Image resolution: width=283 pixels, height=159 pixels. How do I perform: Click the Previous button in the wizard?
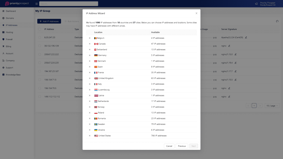[x=182, y=146]
